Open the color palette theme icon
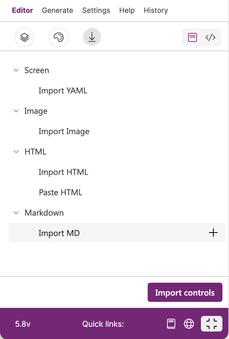 [59, 37]
